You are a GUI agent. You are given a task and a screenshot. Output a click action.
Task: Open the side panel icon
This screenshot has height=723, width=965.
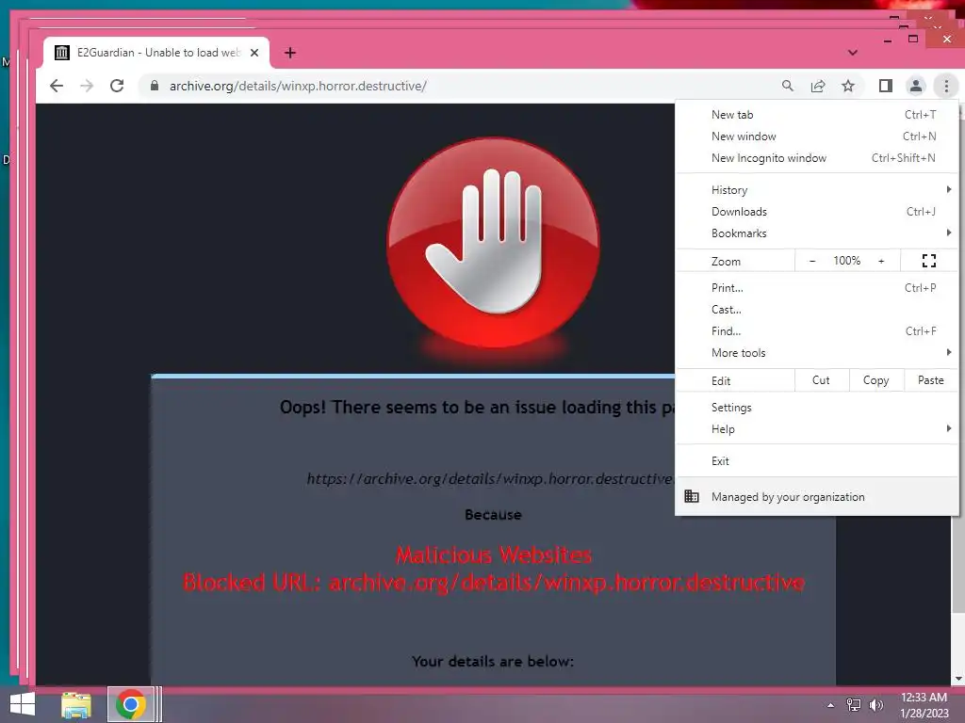pyautogui.click(x=886, y=86)
